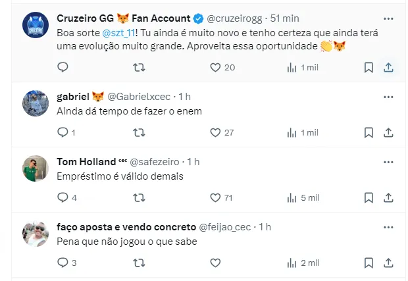Open more options on Tom Holland's reply
Viewport: 408px width, 281px height.
388,162
